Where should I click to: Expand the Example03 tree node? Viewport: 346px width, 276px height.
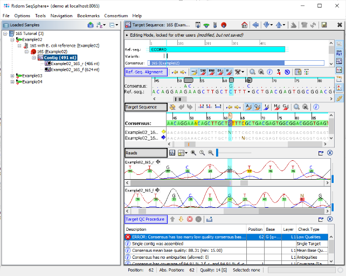[x=12, y=76]
